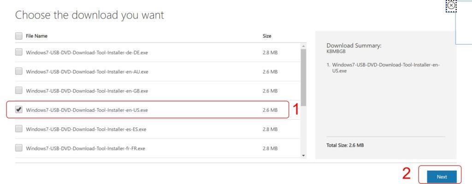Image resolution: width=472 pixels, height=184 pixels.
Task: Select the en-AU installer file name
Action: 87,72
